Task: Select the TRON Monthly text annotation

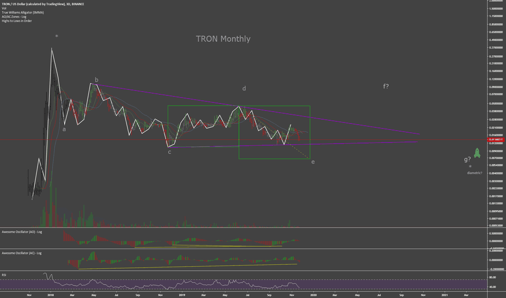Action: tap(223, 38)
